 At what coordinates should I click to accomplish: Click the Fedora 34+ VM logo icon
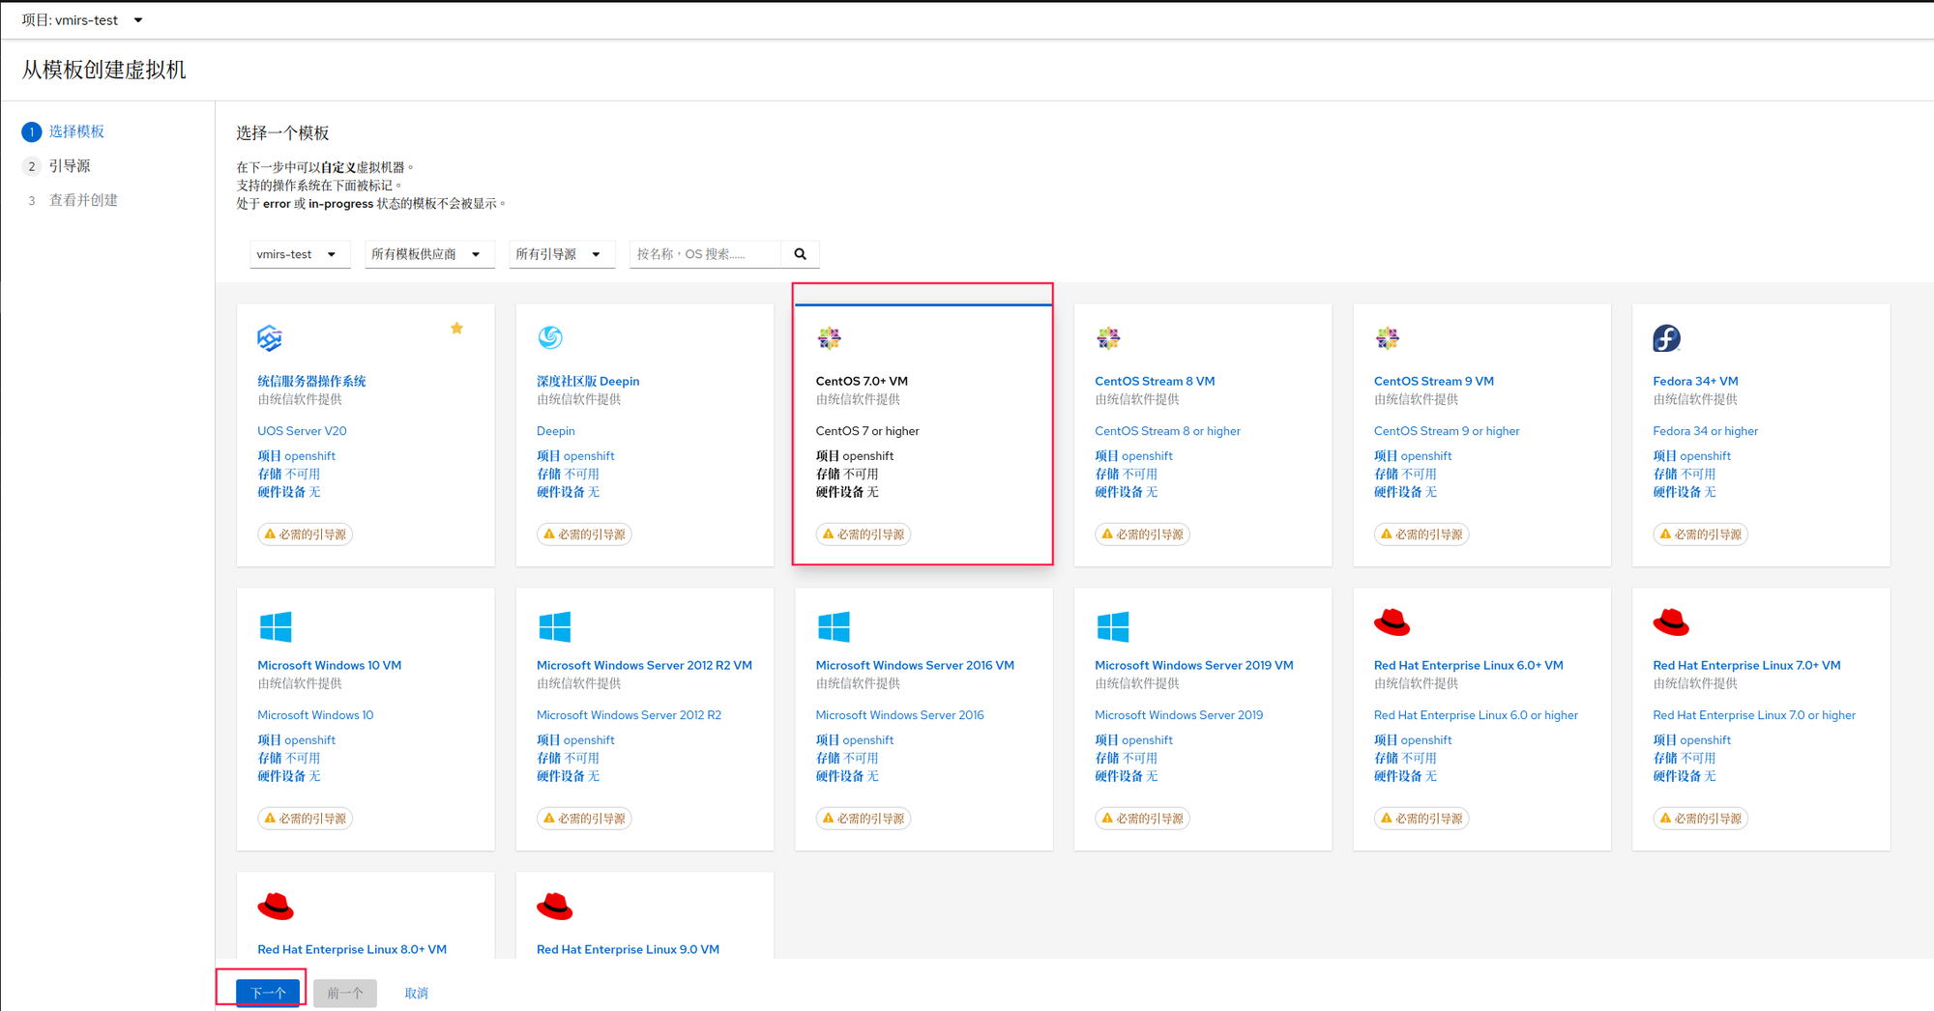pos(1666,338)
